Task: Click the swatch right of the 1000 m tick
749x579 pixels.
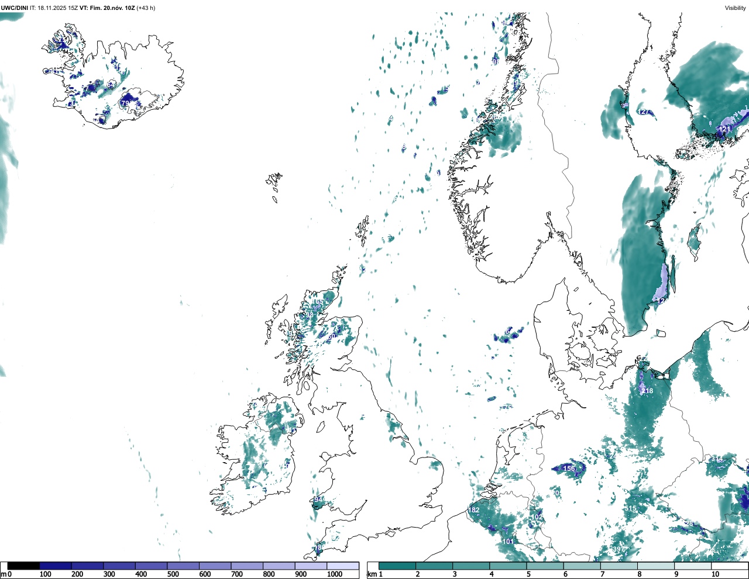Action: click(343, 566)
